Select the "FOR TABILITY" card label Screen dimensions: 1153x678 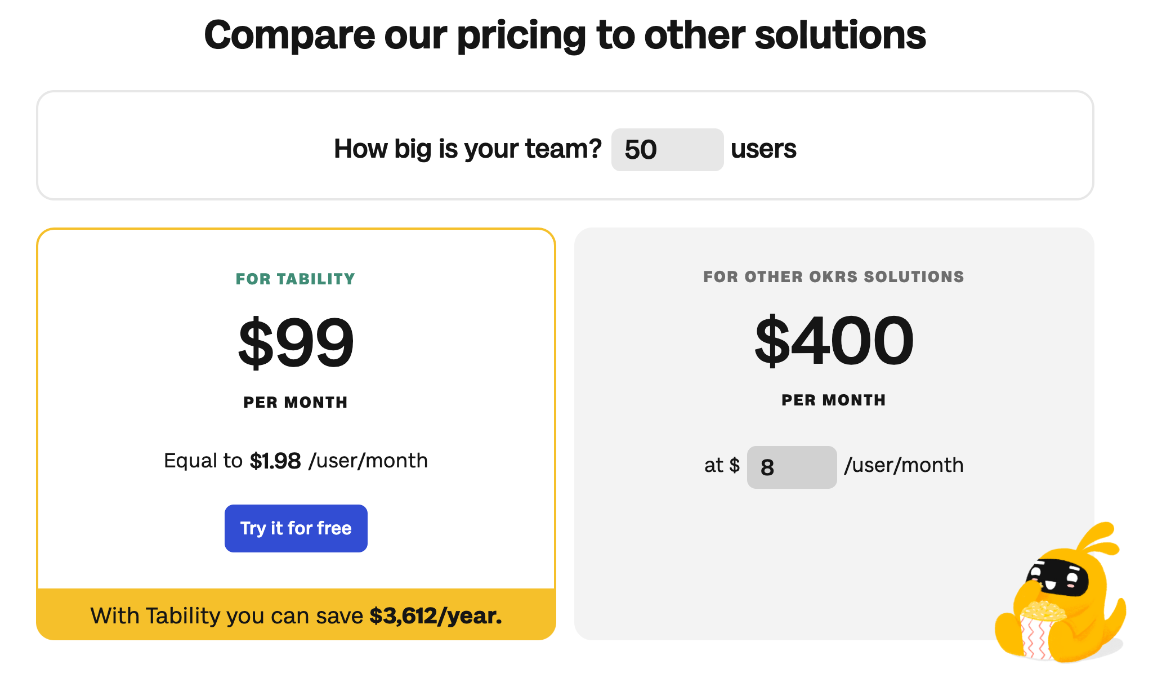click(295, 279)
